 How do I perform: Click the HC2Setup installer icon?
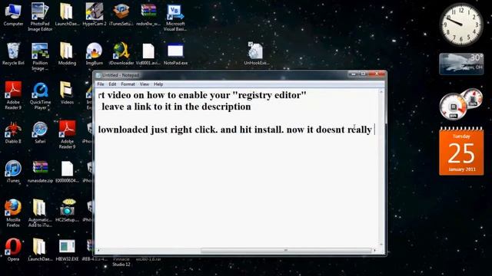click(x=67, y=210)
